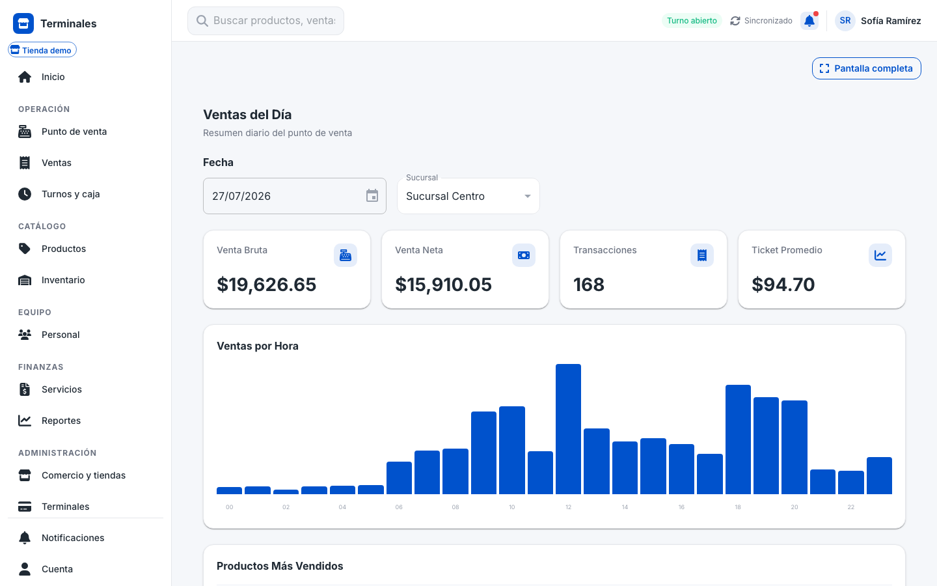Click the Ventas por Hora heading
Screen dimensions: 937x586
(258, 346)
